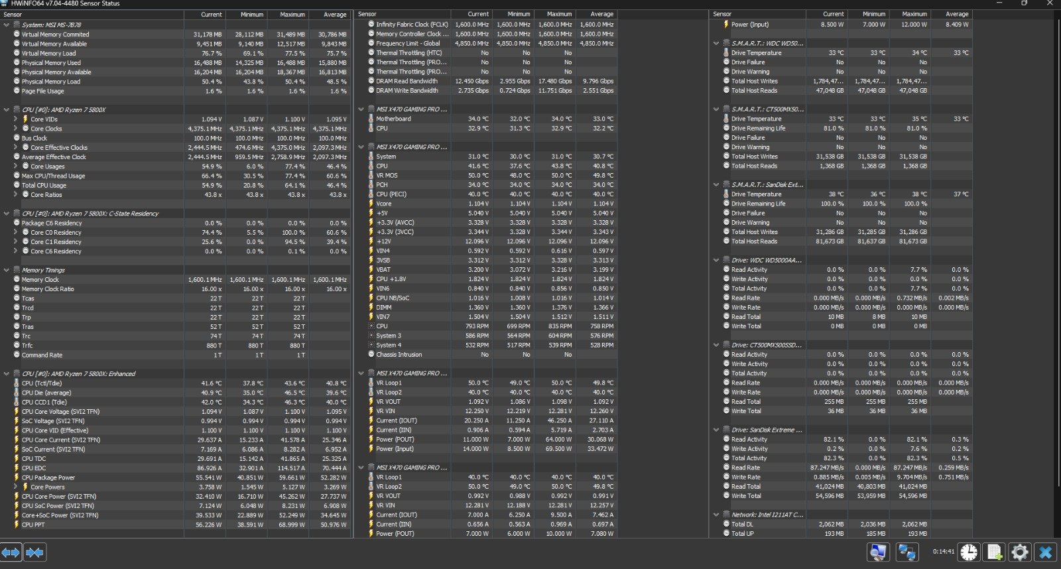Expand the Core VIDs sub-rows
This screenshot has width=1061, height=569.
coord(16,119)
